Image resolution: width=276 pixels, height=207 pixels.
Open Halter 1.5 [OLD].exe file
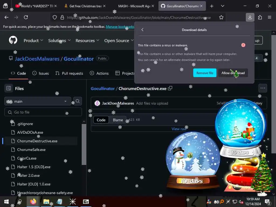pos(34,167)
